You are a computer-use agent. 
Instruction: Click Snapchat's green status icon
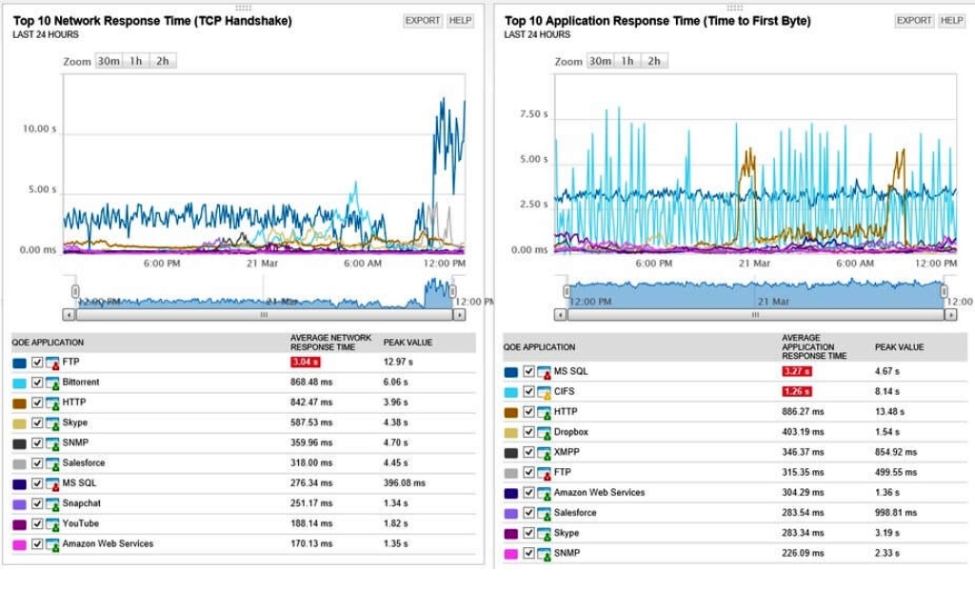pyautogui.click(x=54, y=504)
